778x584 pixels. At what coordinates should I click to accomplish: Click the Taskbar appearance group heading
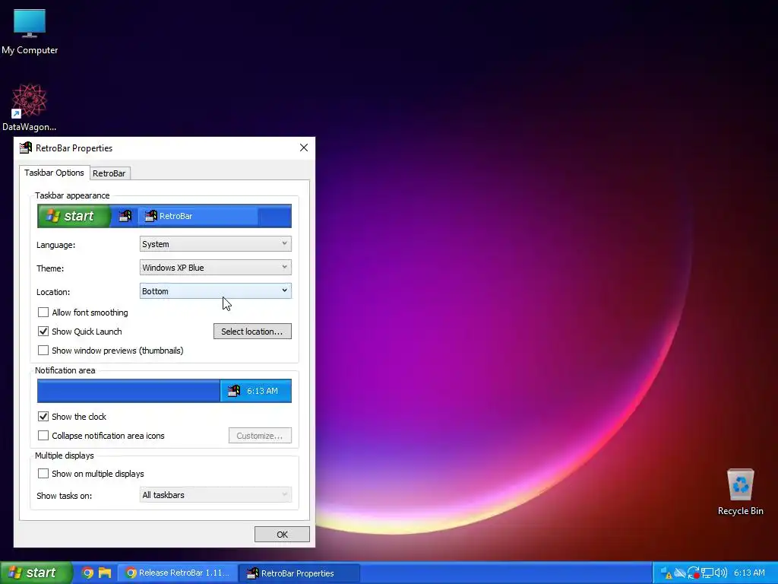72,195
